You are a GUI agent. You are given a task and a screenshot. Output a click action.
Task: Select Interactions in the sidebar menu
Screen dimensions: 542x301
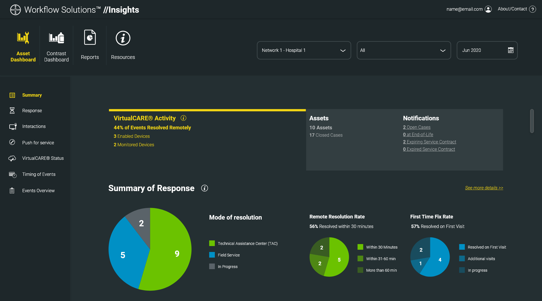(x=34, y=127)
